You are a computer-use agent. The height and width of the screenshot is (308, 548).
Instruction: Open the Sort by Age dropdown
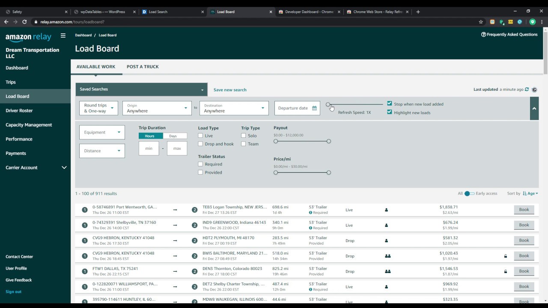tap(533, 193)
